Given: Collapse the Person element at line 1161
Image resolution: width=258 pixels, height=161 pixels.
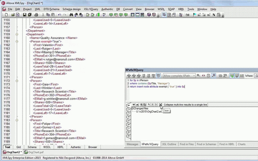Looking at the screenshot, I should pos(17,41).
